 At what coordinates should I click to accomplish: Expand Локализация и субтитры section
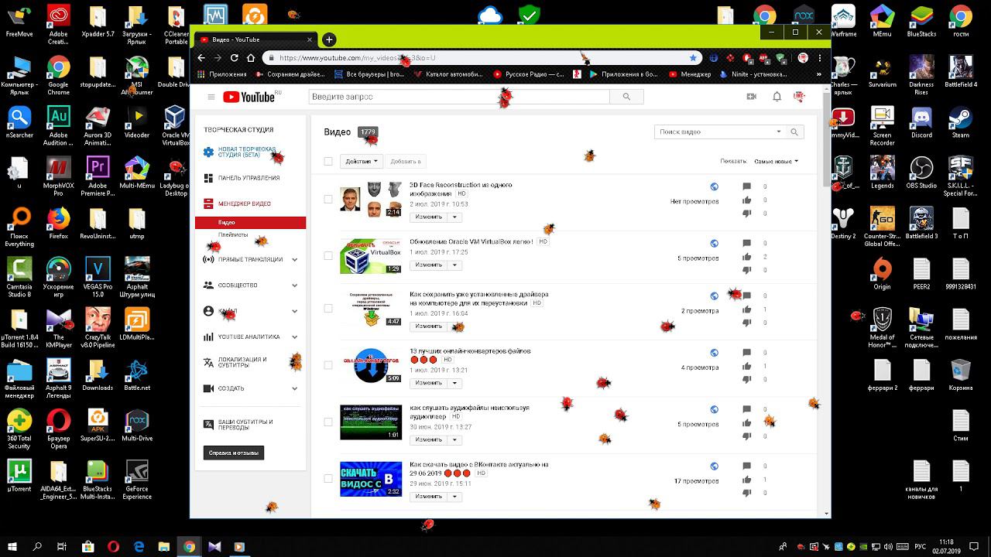click(295, 363)
